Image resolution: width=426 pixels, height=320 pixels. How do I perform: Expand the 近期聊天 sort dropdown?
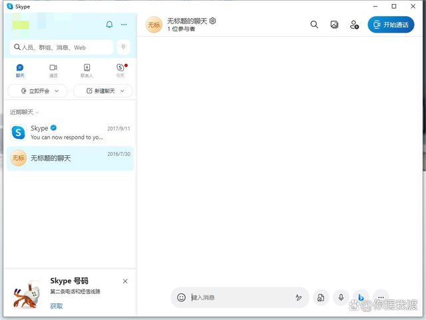(x=24, y=112)
